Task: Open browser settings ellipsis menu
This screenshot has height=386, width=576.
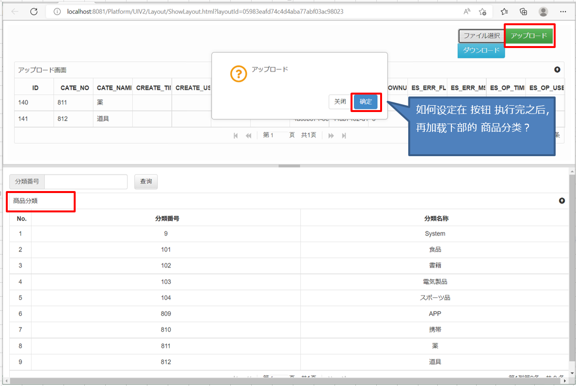Action: (563, 12)
